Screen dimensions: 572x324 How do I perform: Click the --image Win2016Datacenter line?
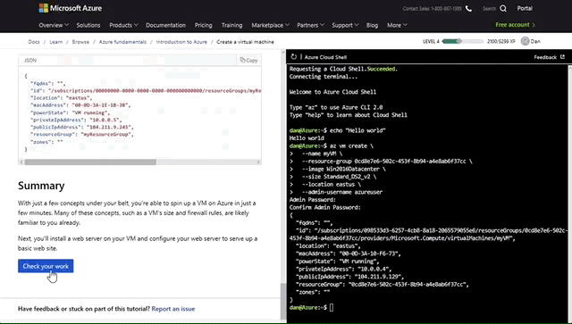click(343, 169)
